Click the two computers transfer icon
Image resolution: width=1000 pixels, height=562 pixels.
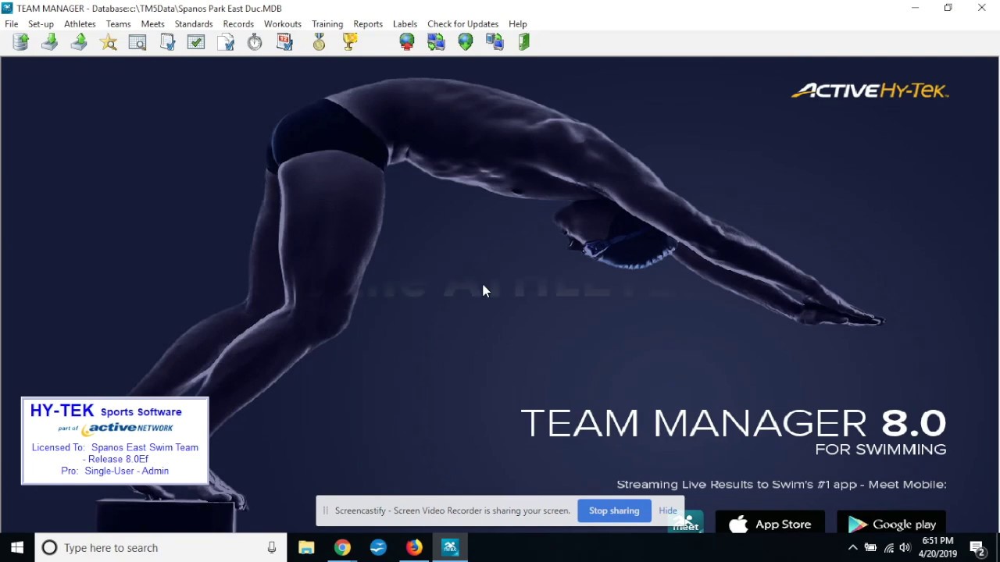point(495,42)
